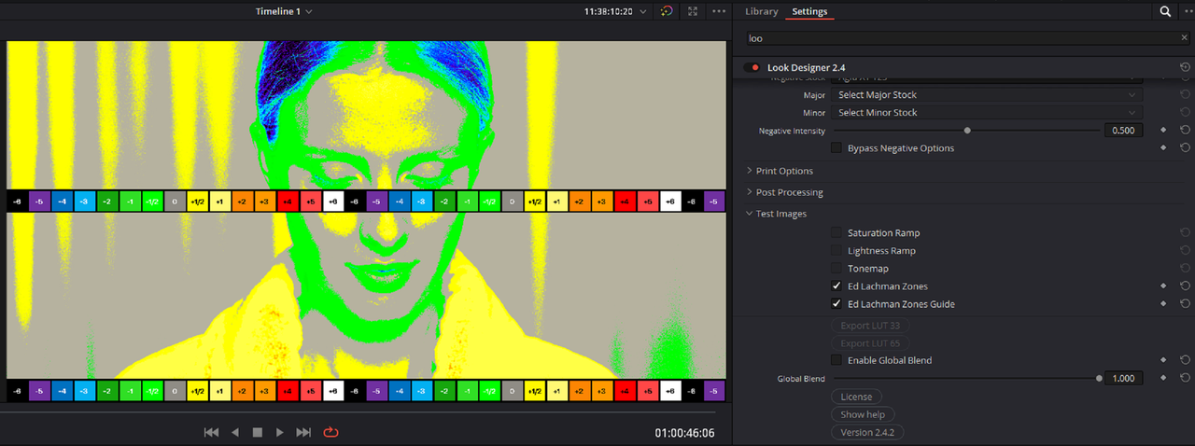
Task: Add keyframe for Ed Lachman Zones
Action: (x=1163, y=286)
